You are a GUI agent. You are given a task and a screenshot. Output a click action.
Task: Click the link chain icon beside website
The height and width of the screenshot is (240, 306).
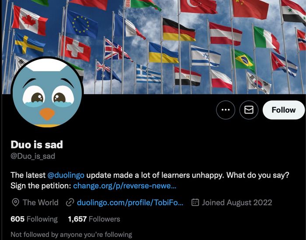[x=70, y=202]
